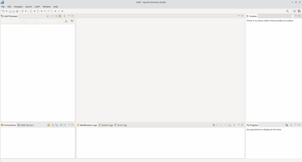Screen dimensions: 302x162
Task: Click the Next Annotation toolbar icon
Action: pos(31,11)
